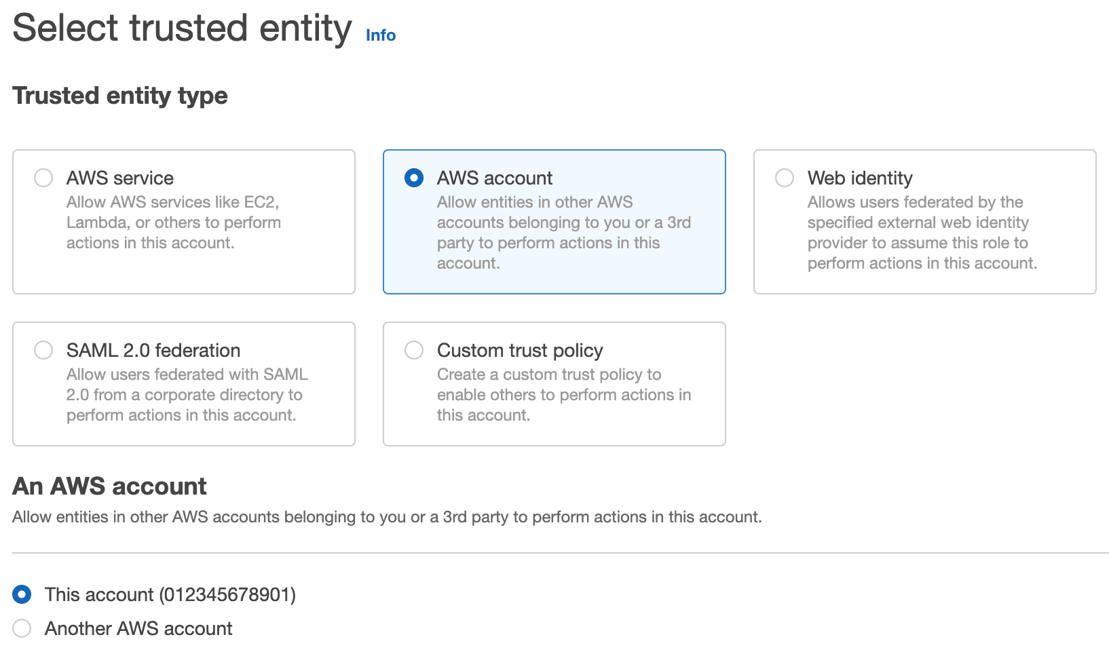The height and width of the screenshot is (654, 1109).
Task: Click the Web identity card
Action: [924, 222]
